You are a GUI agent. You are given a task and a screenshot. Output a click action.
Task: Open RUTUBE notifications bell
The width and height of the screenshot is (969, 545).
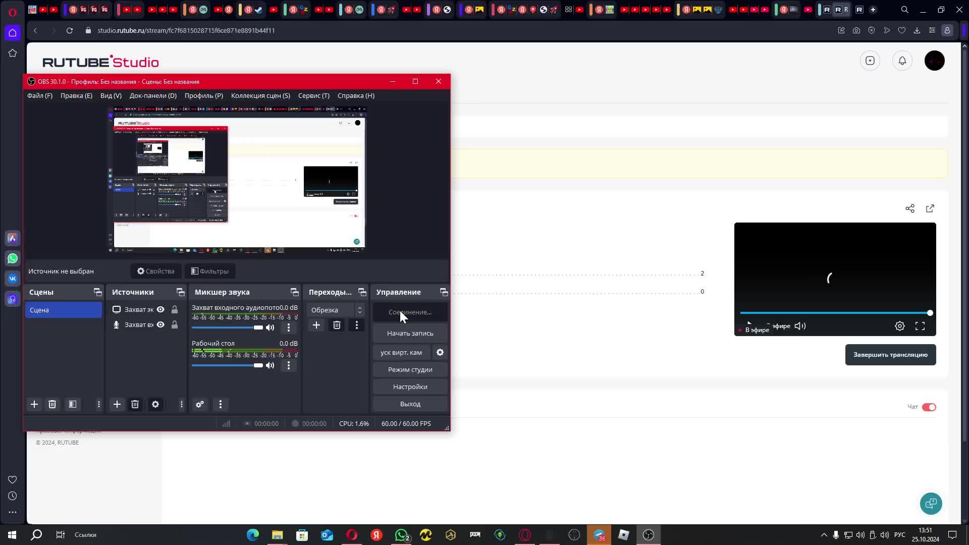[902, 61]
